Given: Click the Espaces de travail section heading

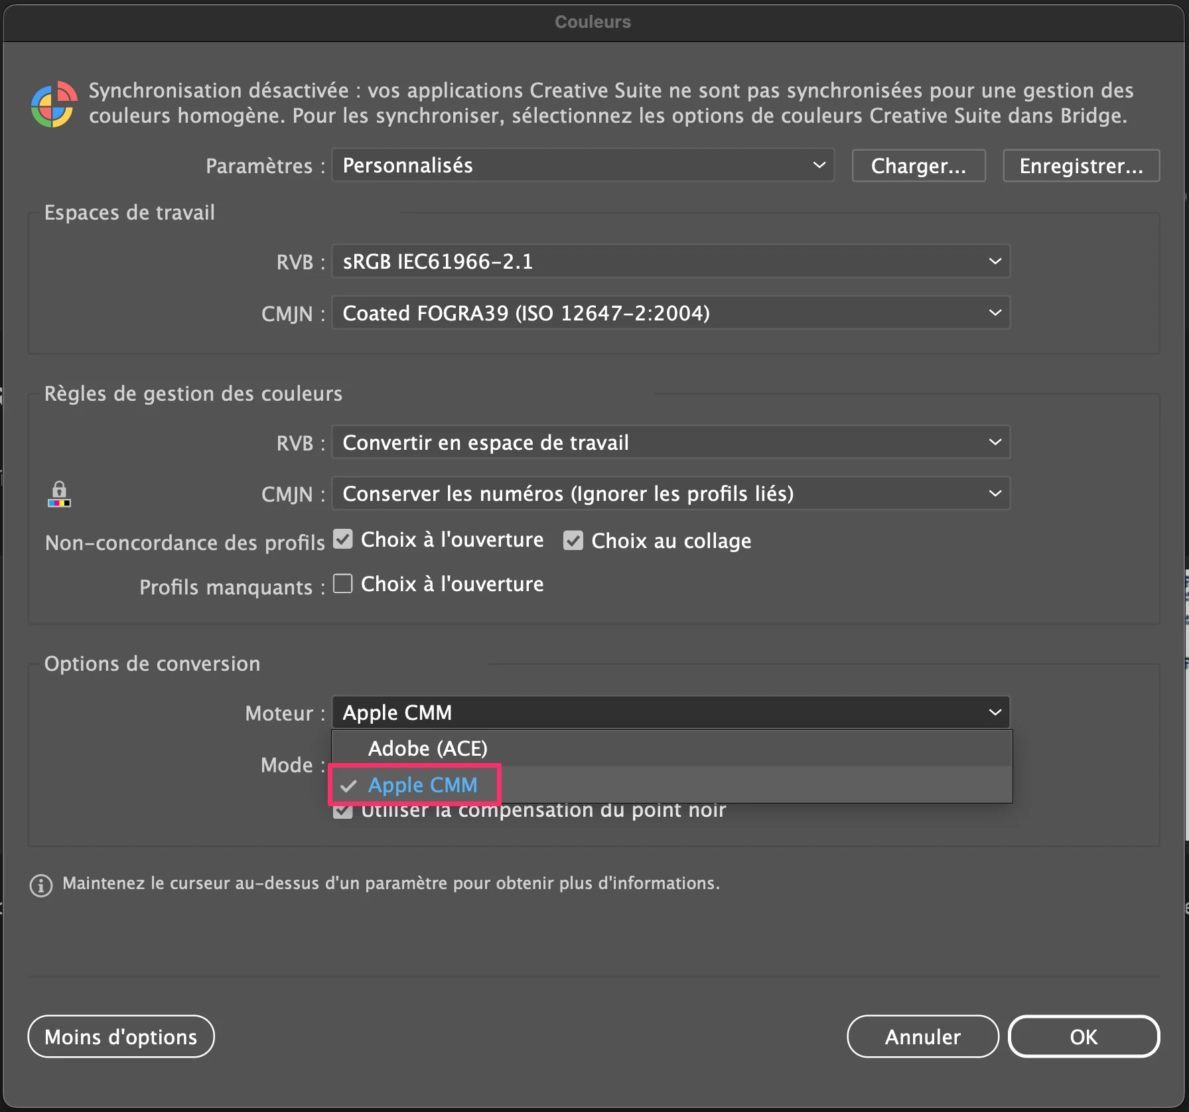Looking at the screenshot, I should (129, 212).
